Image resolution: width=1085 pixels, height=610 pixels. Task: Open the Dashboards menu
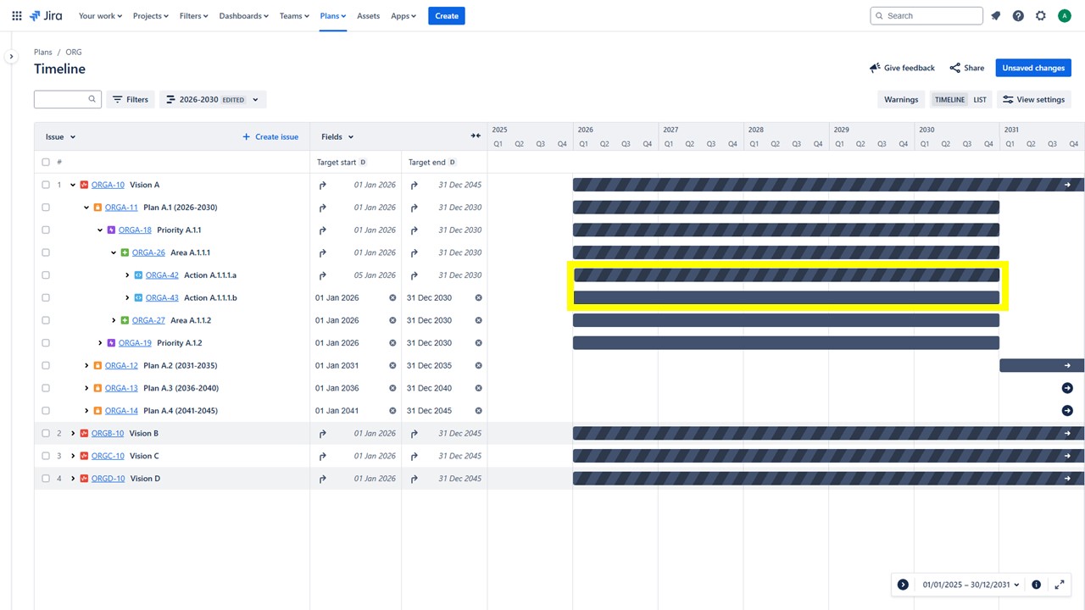(244, 16)
